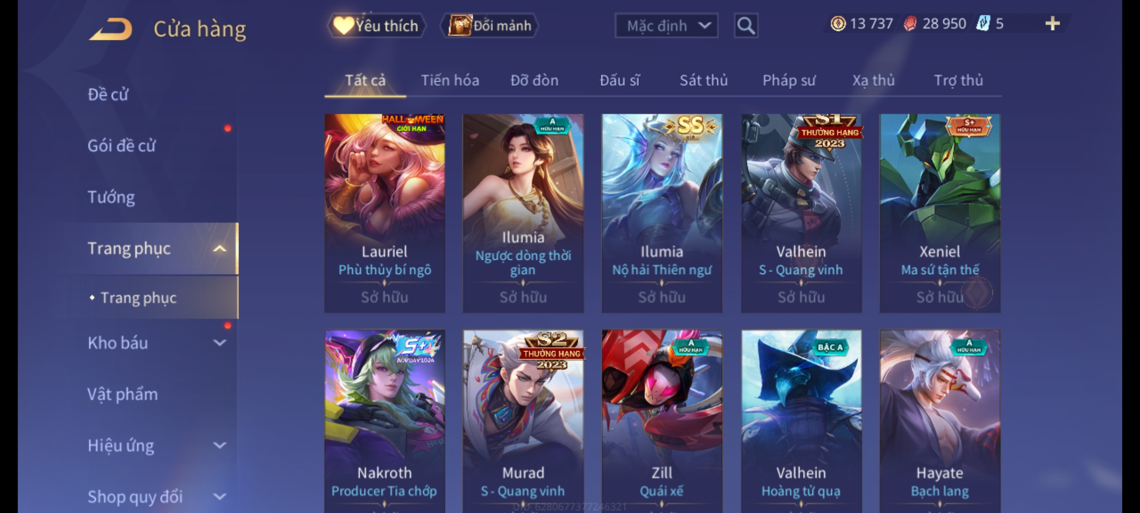The height and width of the screenshot is (513, 1140).
Task: Tap the gold coin balance icon
Action: pos(838,24)
